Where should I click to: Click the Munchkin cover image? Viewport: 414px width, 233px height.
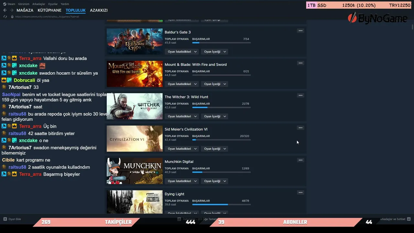point(135,171)
